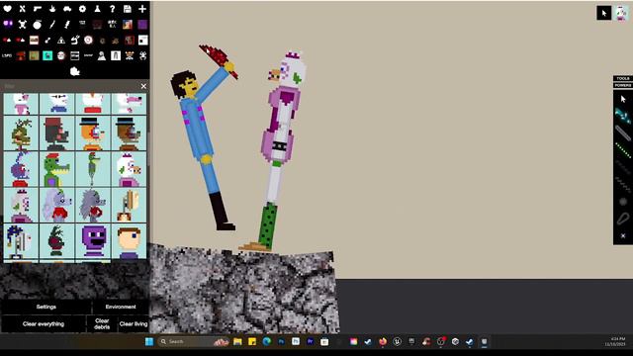The image size is (633, 356).
Task: Select the teal square mod category
Action: 47,55
